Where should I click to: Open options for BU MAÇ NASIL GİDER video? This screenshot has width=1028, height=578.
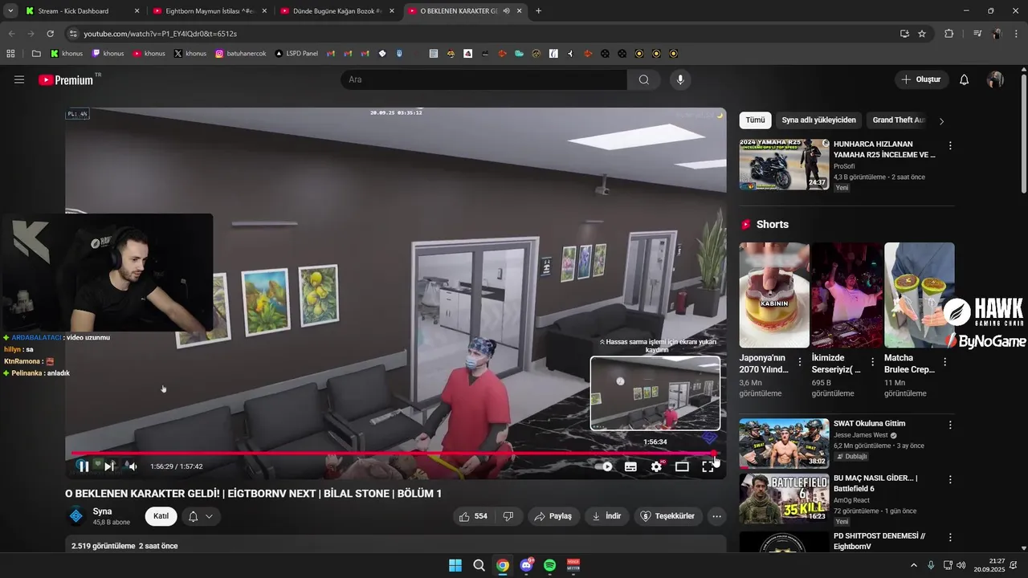950,479
